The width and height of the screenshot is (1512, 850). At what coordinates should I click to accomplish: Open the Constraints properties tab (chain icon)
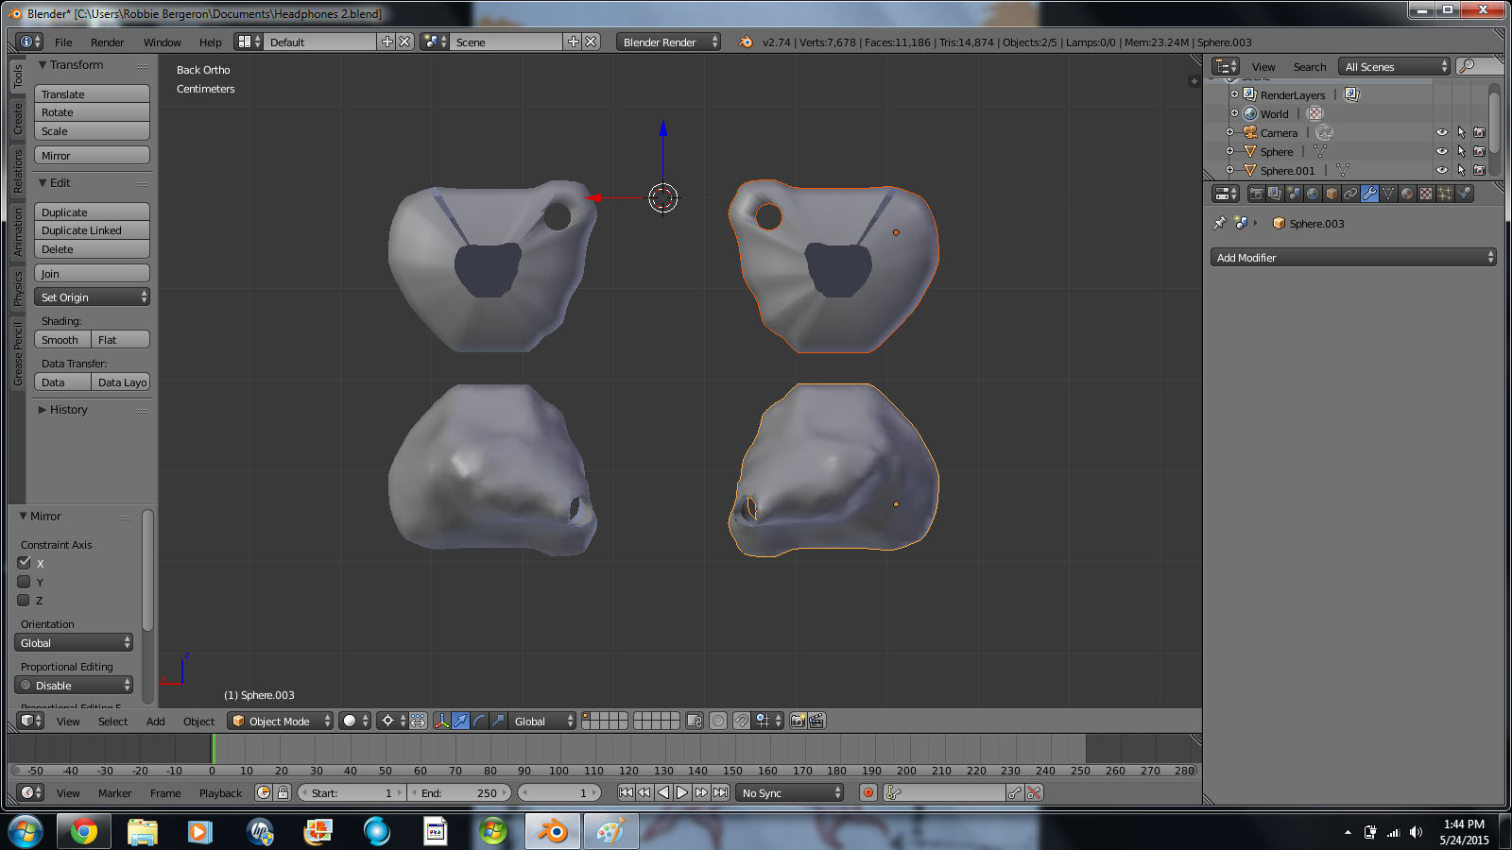point(1350,194)
